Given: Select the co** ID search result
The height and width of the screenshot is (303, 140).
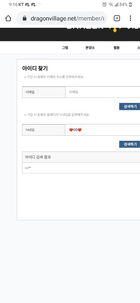Looking at the screenshot, I should (28, 168).
